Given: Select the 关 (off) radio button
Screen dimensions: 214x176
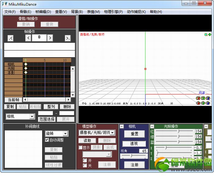Looking at the screenshot, I should click(x=85, y=166).
